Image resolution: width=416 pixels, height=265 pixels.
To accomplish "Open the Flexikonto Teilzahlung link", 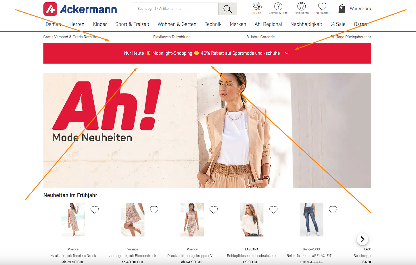I will pyautogui.click(x=172, y=37).
